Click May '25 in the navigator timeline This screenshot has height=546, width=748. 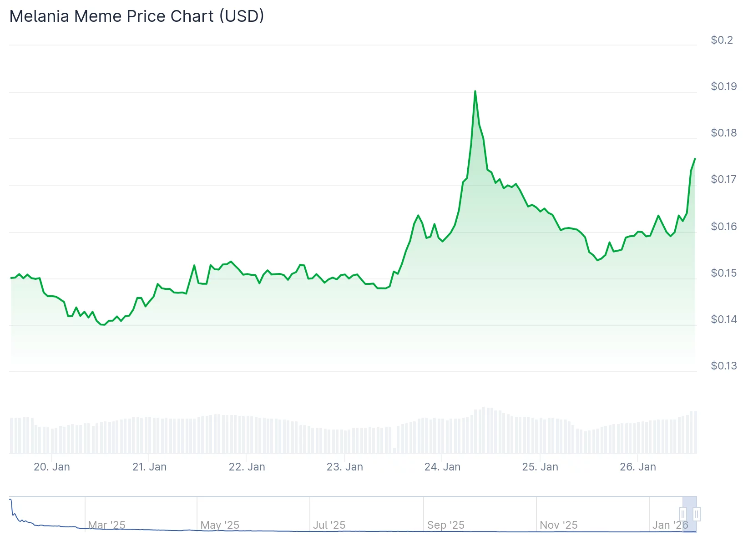pos(220,525)
